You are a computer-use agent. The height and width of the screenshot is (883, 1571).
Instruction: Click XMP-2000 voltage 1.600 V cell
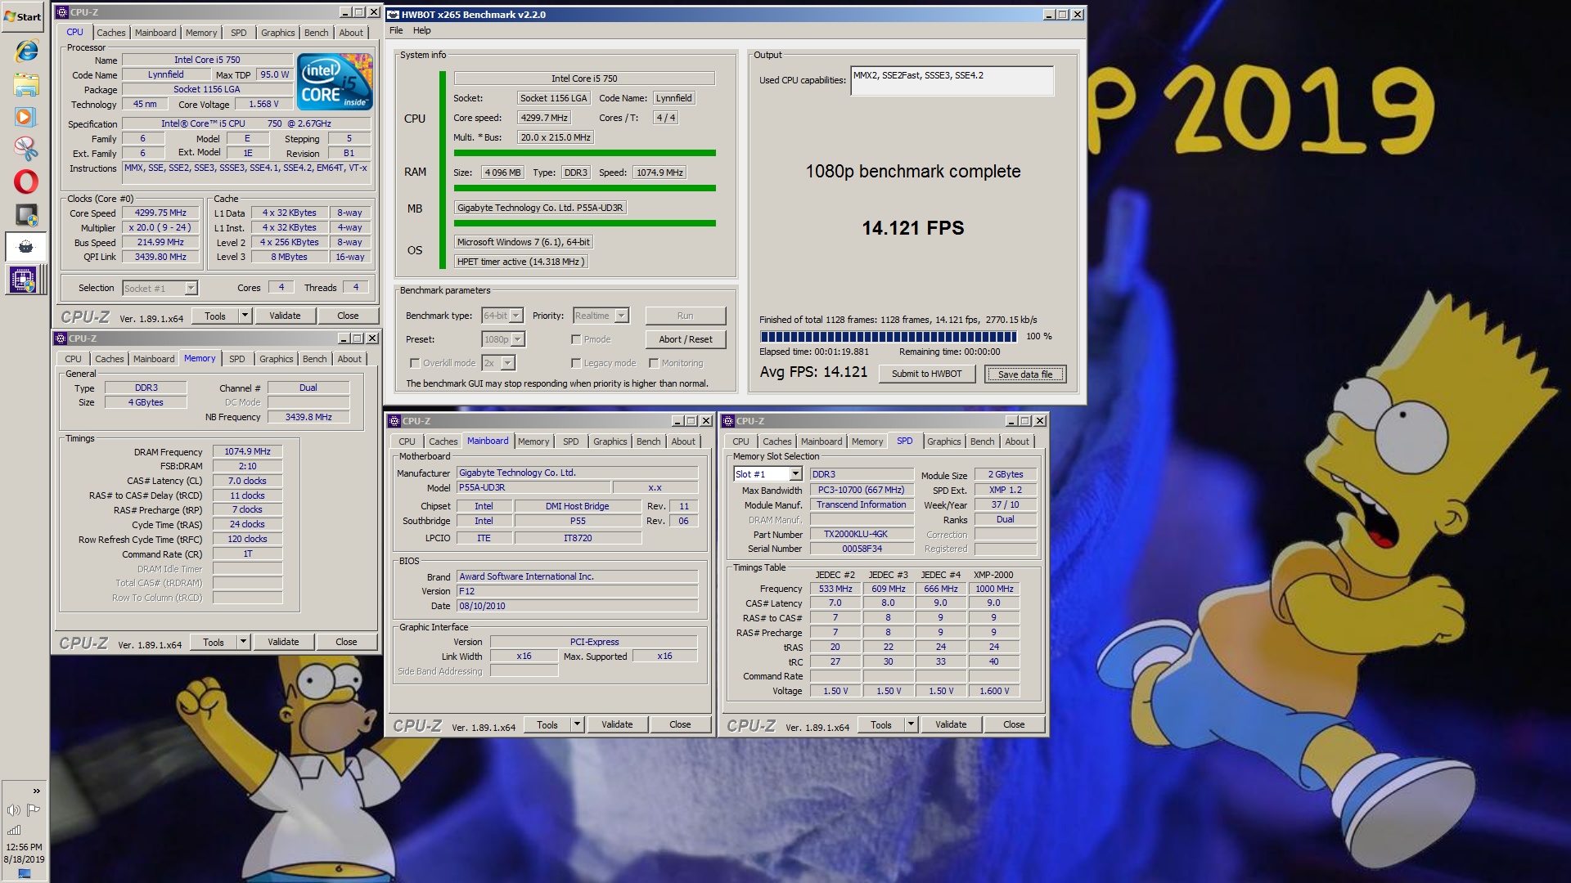[x=993, y=691]
